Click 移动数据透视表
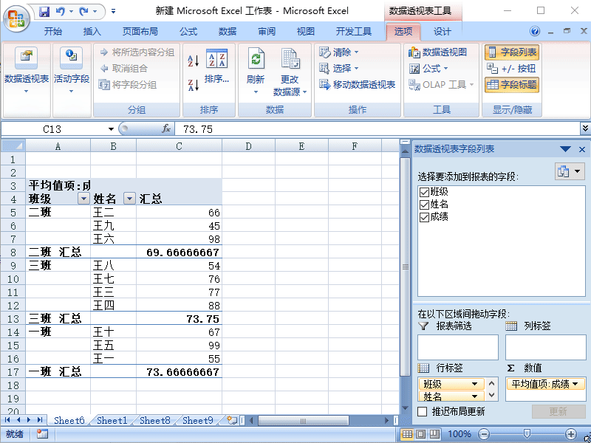This screenshot has width=591, height=443. 357,84
